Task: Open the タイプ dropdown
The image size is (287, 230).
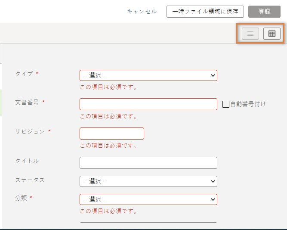Action: [x=148, y=75]
